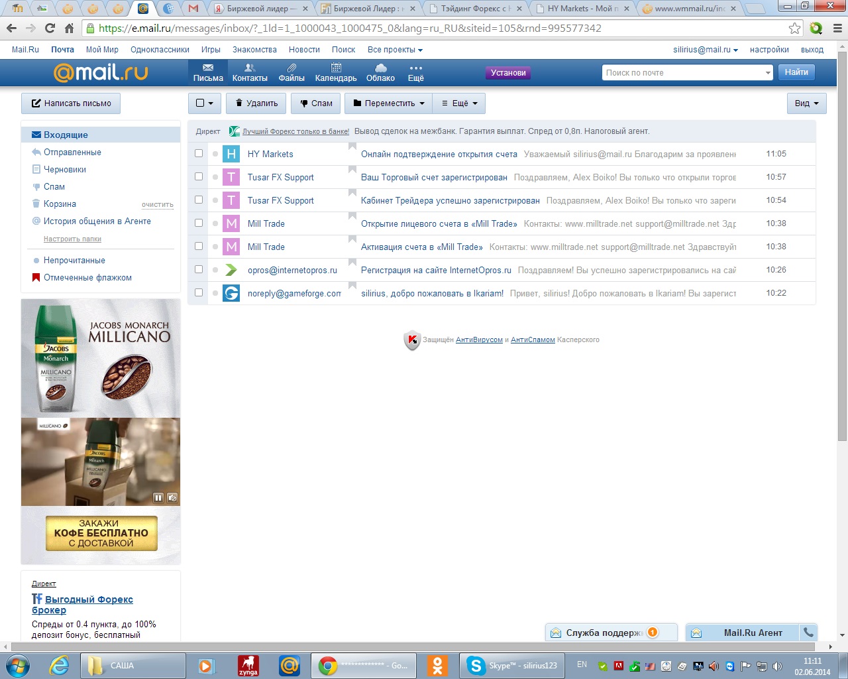This screenshot has width=848, height=679.
Task: Open Контакты in the mail header
Action: click(x=250, y=73)
